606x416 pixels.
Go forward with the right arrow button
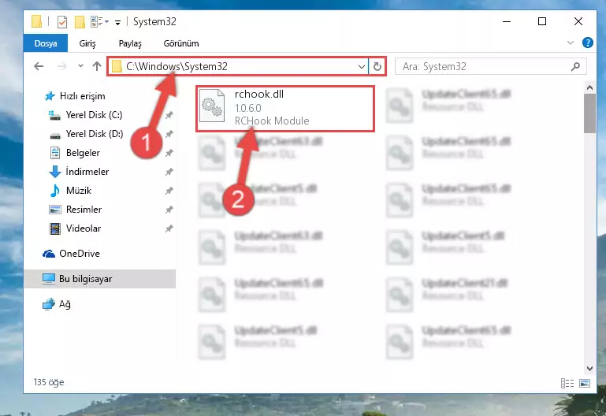pyautogui.click(x=61, y=66)
